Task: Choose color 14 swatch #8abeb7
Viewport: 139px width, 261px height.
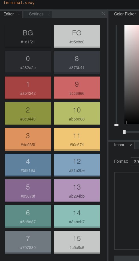Action: (77, 216)
